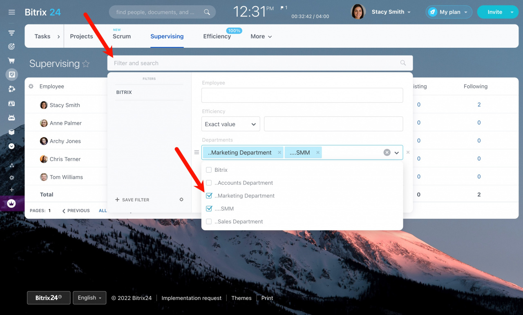The image size is (523, 315).
Task: Open the Efficiency tab
Action: tap(217, 36)
